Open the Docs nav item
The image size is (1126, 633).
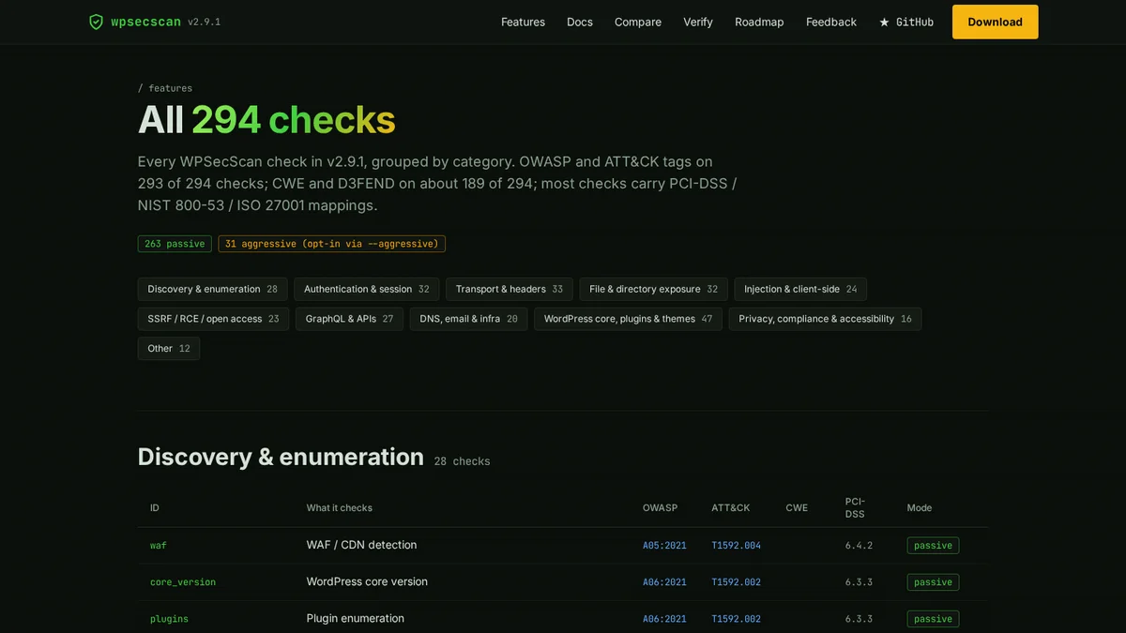pos(580,22)
